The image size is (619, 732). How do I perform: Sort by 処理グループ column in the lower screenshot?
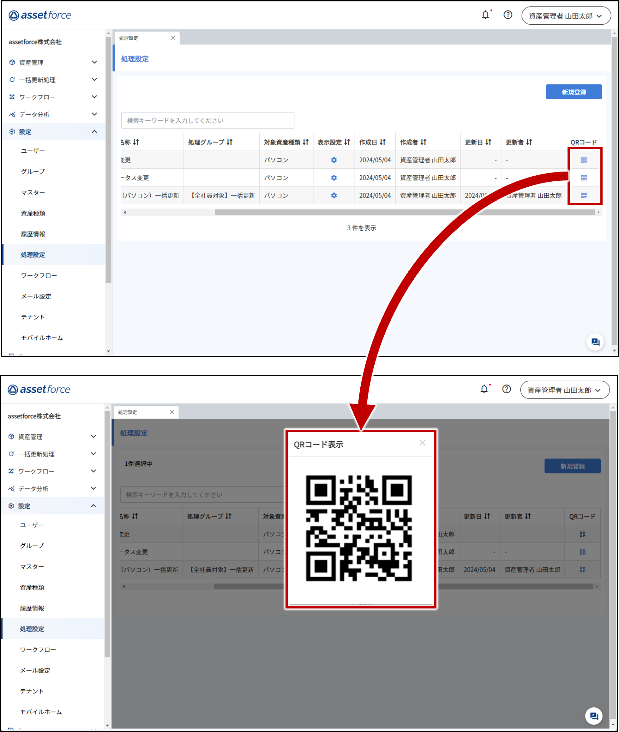(228, 517)
